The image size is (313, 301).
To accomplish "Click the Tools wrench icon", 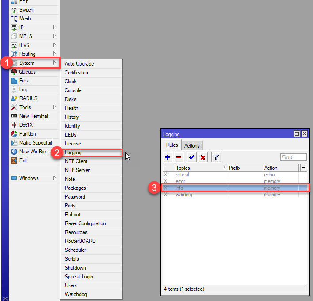I will pyautogui.click(x=14, y=107).
